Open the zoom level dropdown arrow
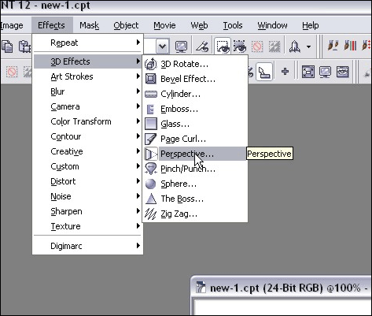This screenshot has width=372, height=316. coord(163,46)
